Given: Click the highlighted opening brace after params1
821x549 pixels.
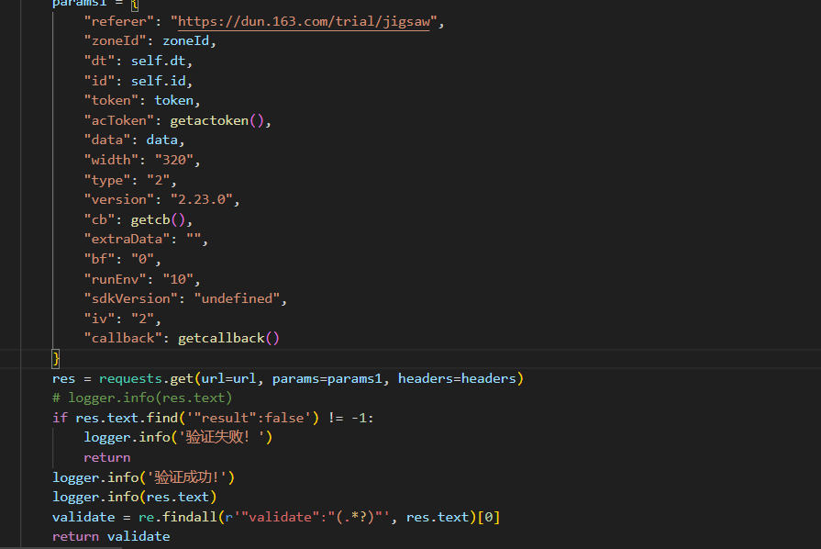Looking at the screenshot, I should click(x=134, y=4).
